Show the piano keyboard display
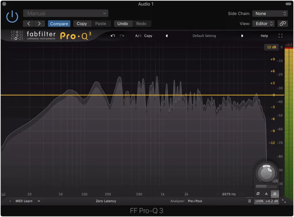The width and height of the screenshot is (294, 217). 3,194
